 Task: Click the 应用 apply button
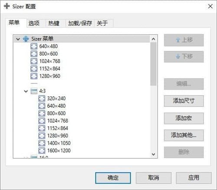194,178
